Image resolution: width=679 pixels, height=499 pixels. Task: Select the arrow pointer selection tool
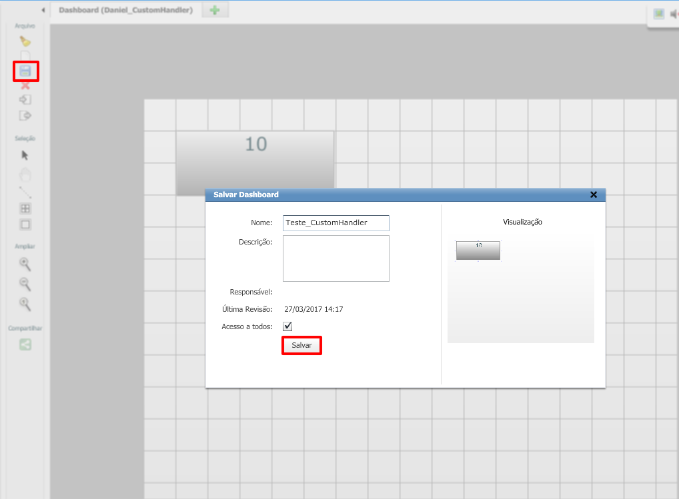click(x=25, y=155)
